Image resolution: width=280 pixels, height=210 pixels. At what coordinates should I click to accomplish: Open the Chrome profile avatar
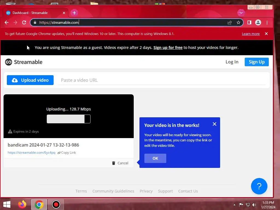pyautogui.click(x=258, y=22)
